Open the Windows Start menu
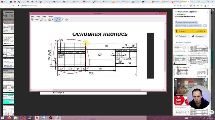Viewport: 215px width, 120px height. [3, 118]
